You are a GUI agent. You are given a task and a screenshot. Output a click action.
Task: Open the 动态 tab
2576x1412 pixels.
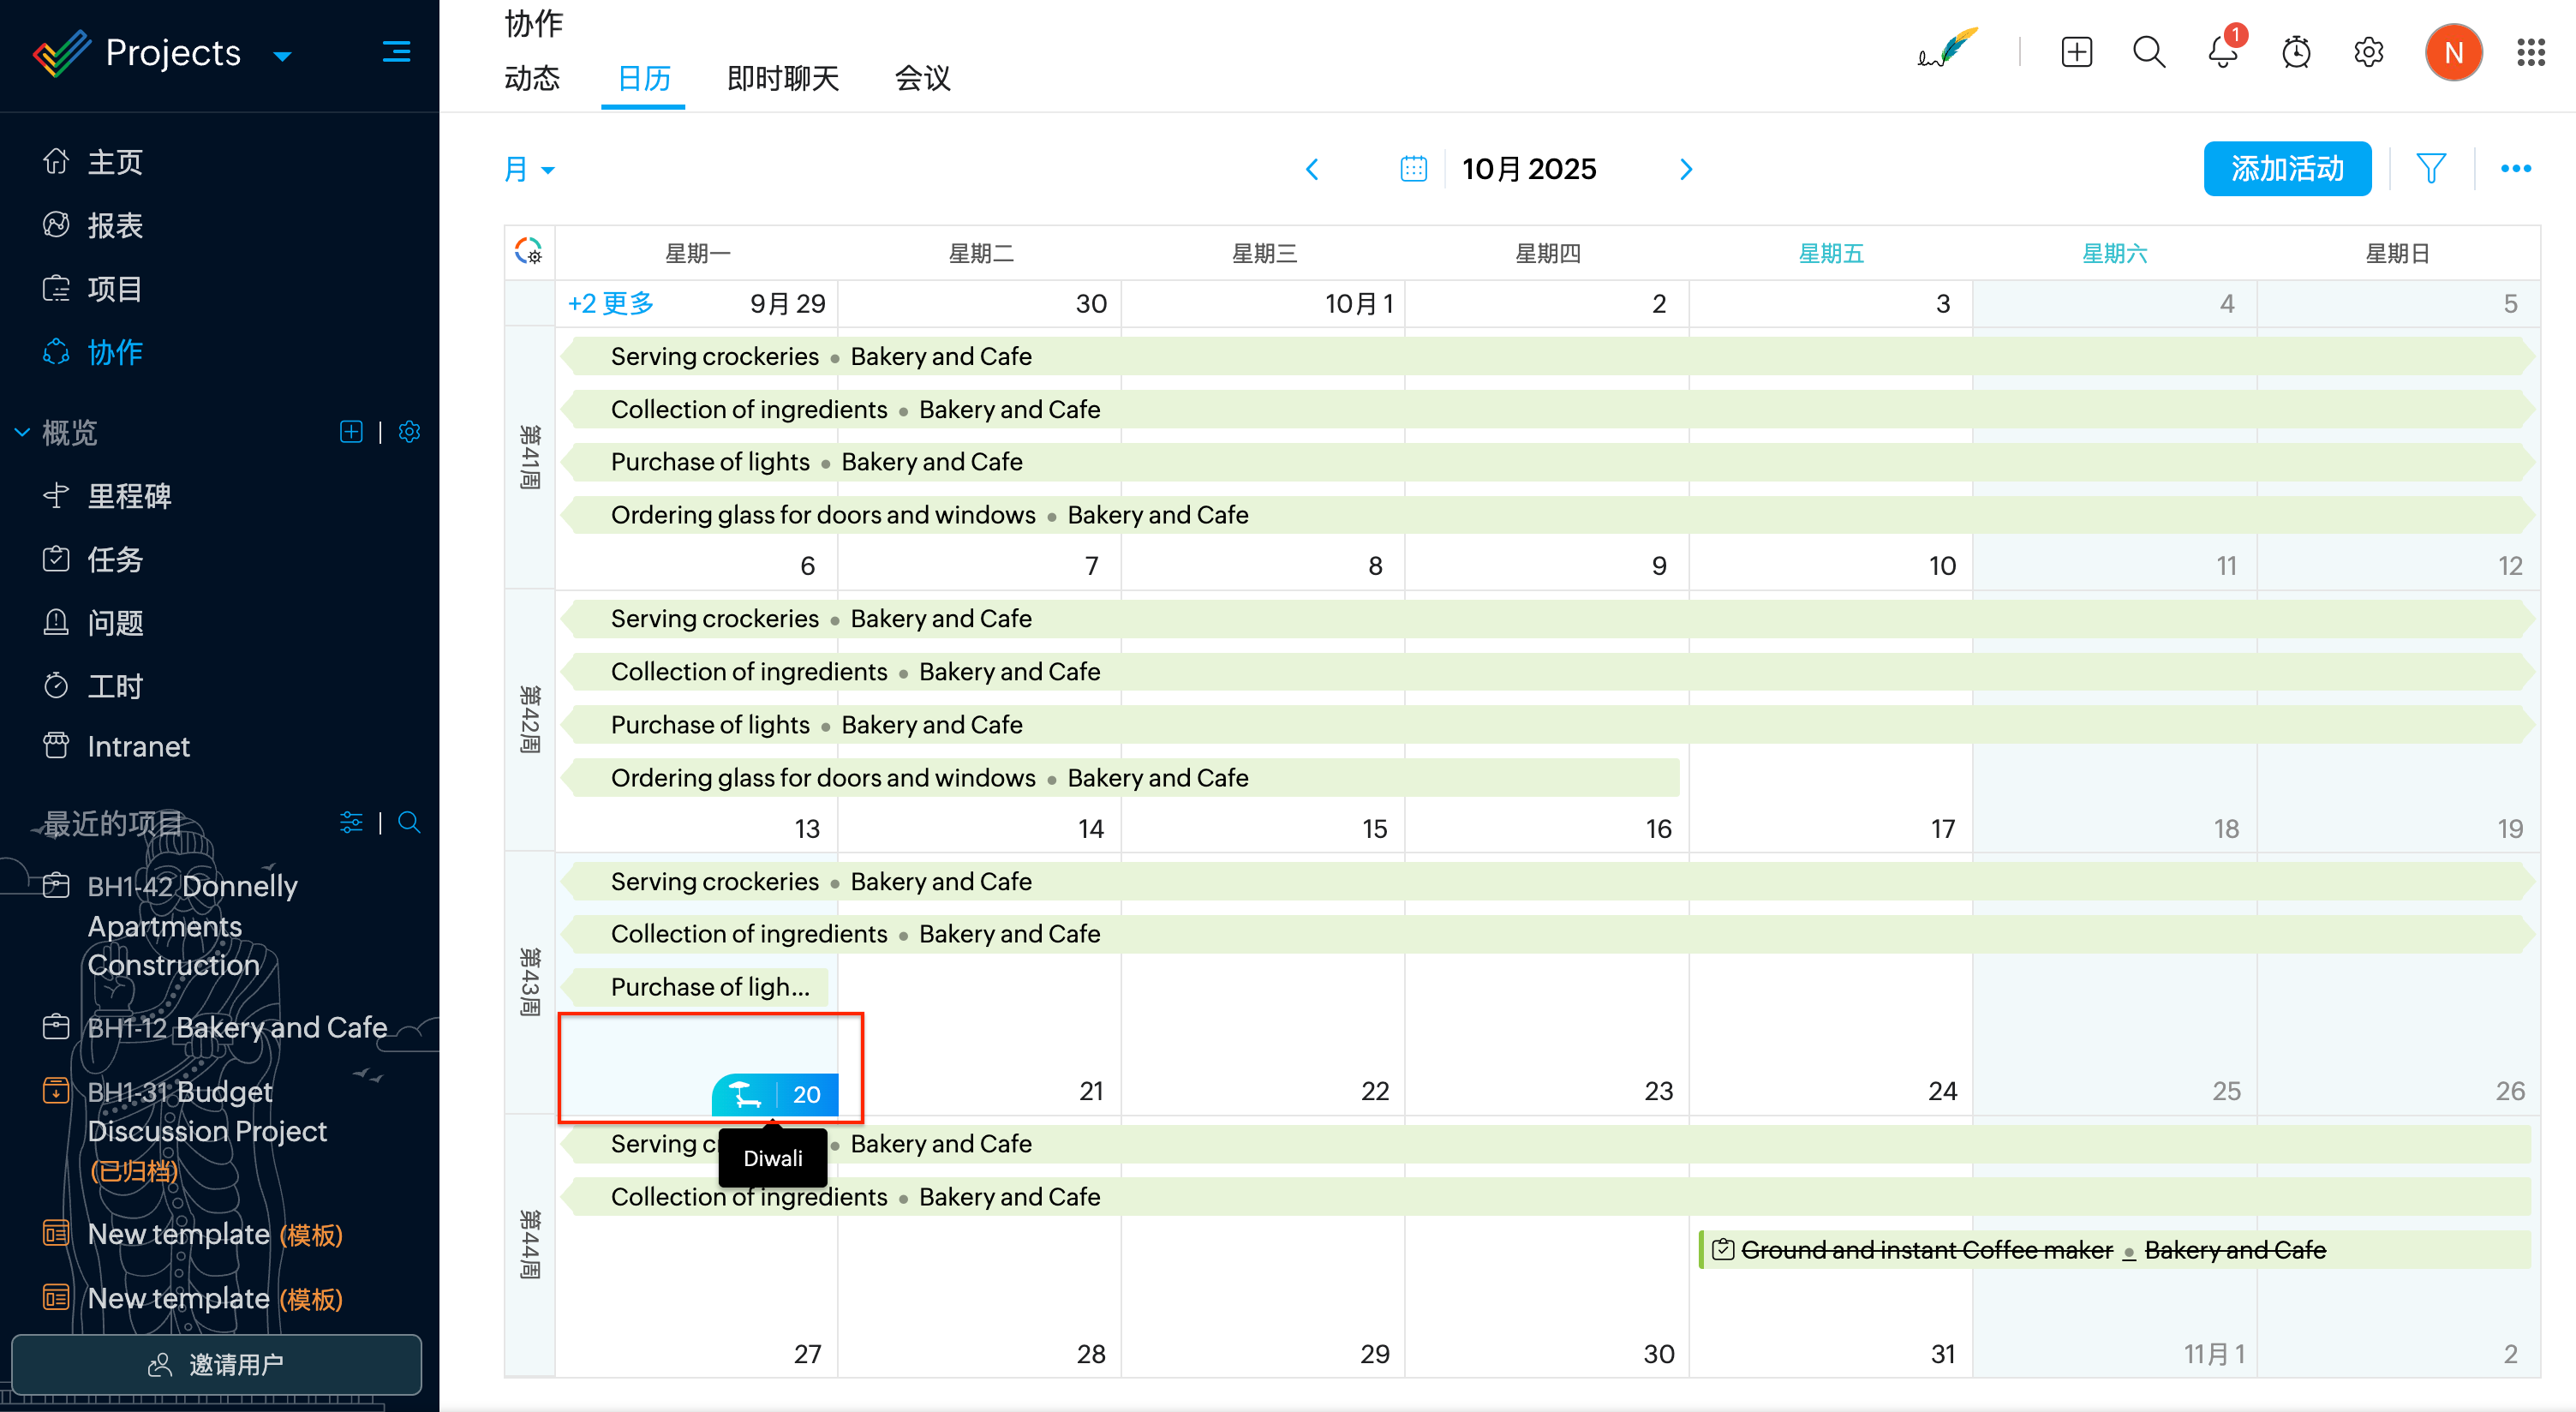(x=532, y=78)
